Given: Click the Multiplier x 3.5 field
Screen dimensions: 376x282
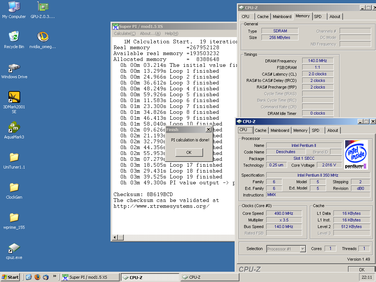Looking at the screenshot, I should [x=284, y=220].
